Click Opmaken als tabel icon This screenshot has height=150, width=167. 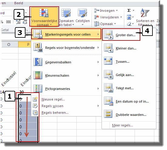pyautogui.click(x=66, y=13)
